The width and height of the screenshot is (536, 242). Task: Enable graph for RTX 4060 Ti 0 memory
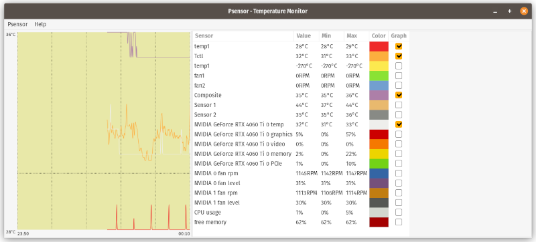[399, 154]
